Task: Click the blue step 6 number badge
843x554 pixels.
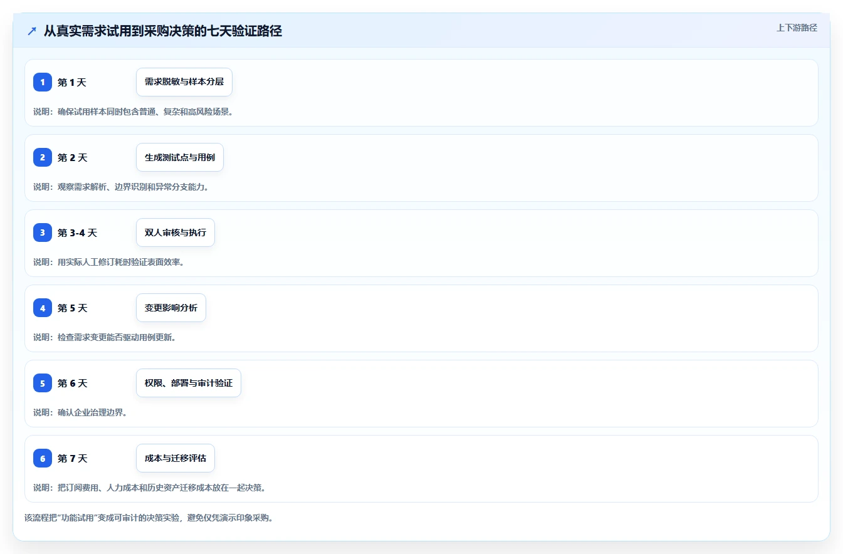Action: point(43,458)
